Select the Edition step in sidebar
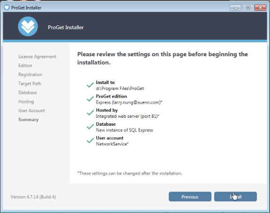This screenshot has height=213, width=270. pos(25,66)
